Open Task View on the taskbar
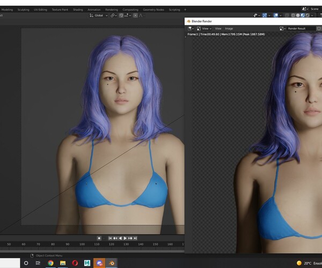 (38, 263)
